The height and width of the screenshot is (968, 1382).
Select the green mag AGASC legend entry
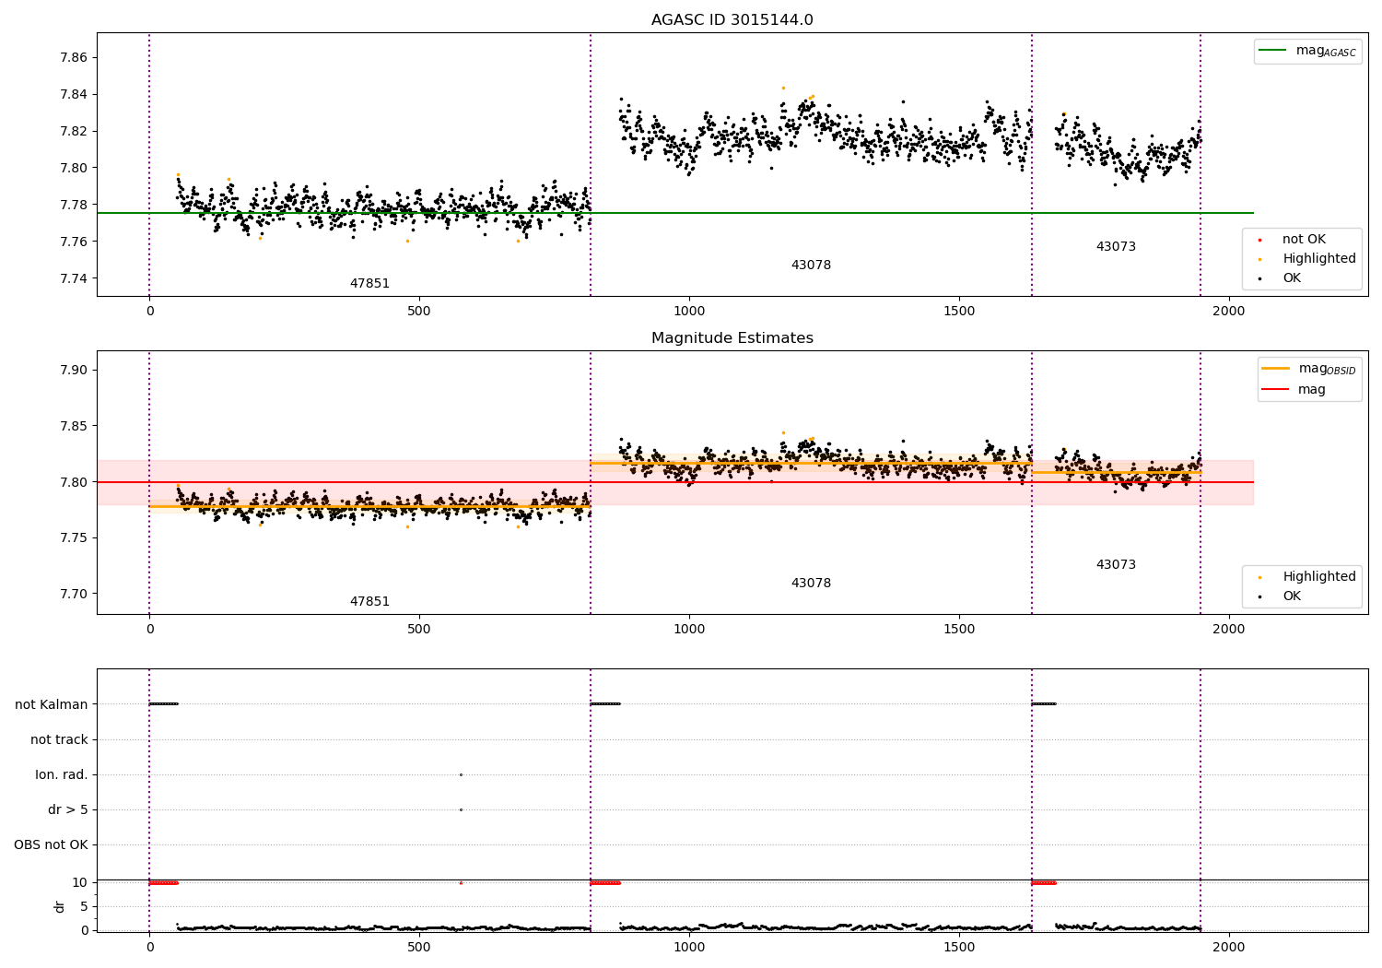[x=1306, y=51]
